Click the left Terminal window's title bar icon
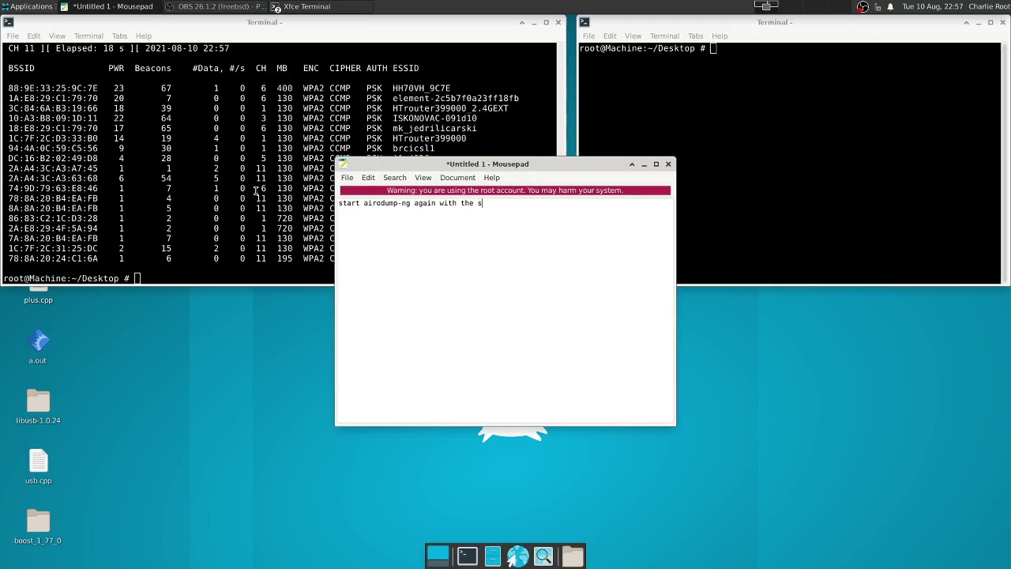Image resolution: width=1011 pixels, height=569 pixels. [8, 22]
